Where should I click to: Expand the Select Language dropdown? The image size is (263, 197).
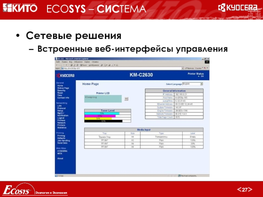(202, 84)
